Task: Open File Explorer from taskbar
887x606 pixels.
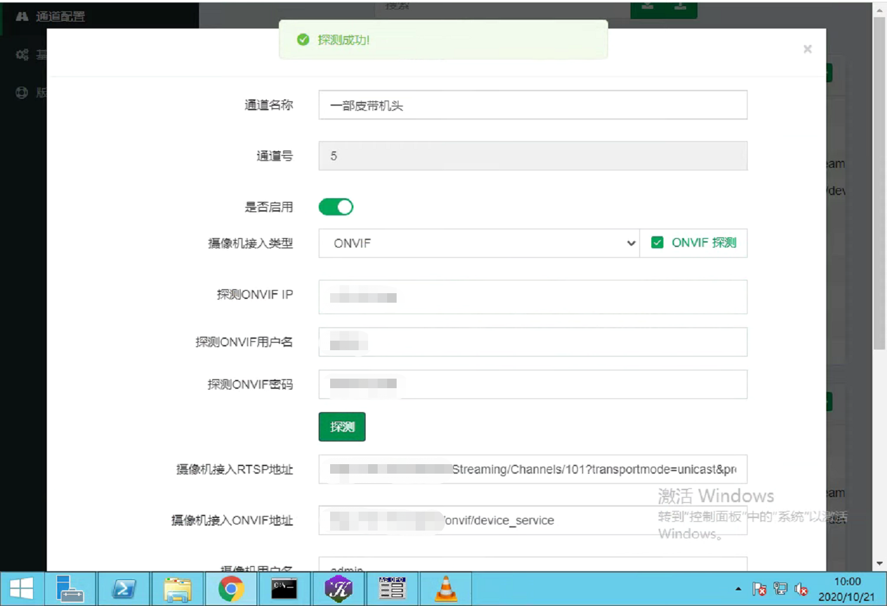Action: (x=177, y=589)
